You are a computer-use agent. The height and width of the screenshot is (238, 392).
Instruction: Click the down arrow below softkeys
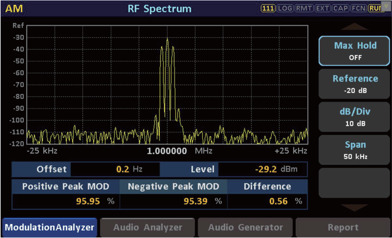coord(354,208)
